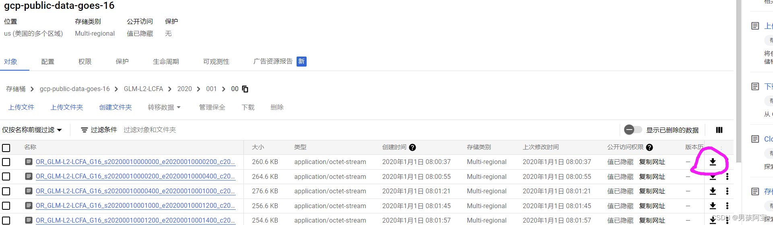Check the box for 256.6 KB file
773x225 pixels.
pyautogui.click(x=6, y=206)
